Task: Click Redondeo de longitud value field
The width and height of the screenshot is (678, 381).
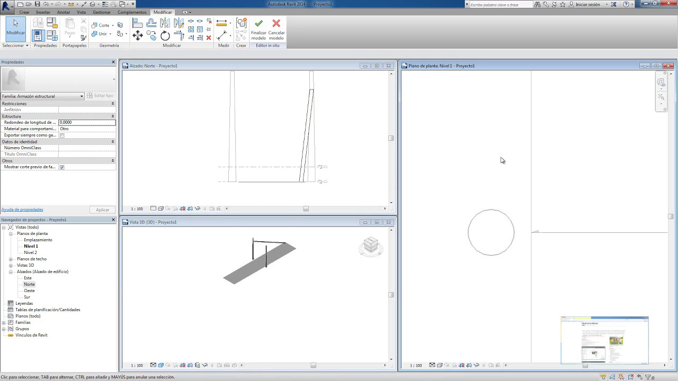Action: (87, 122)
